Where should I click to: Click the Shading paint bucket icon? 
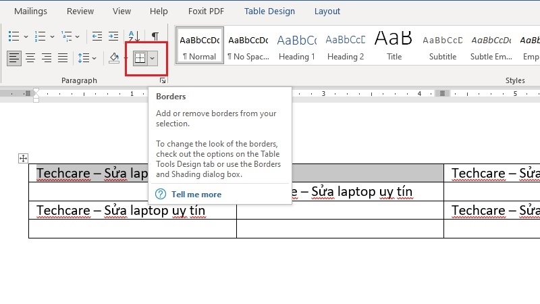114,58
